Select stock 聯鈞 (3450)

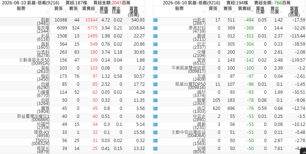click(43, 78)
